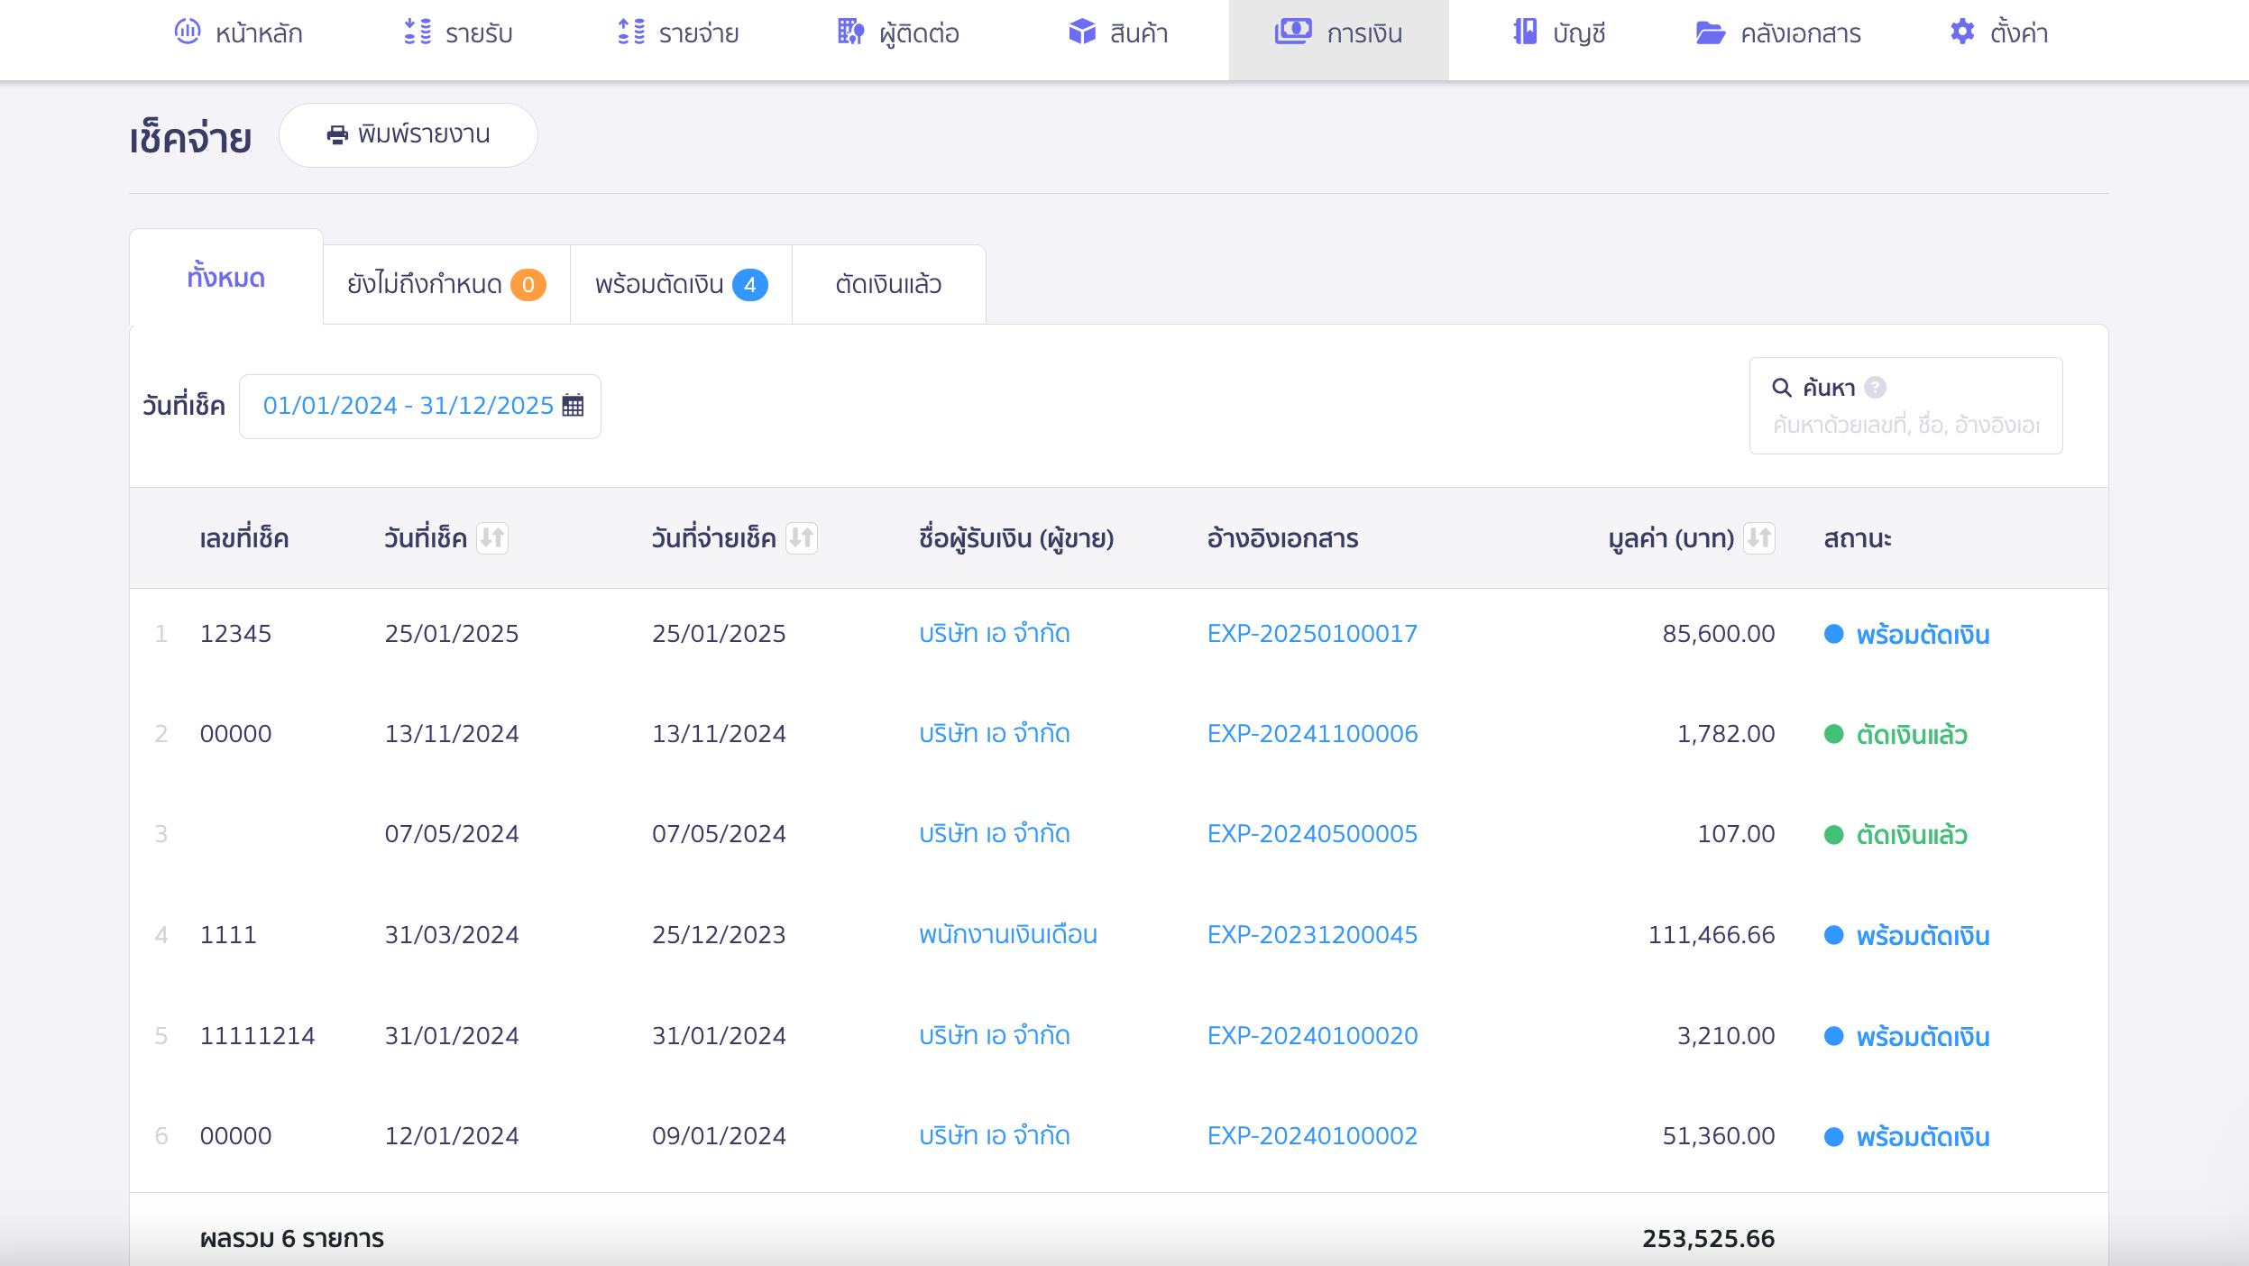Open document EXP-20250100017
The height and width of the screenshot is (1266, 2249).
1312,633
